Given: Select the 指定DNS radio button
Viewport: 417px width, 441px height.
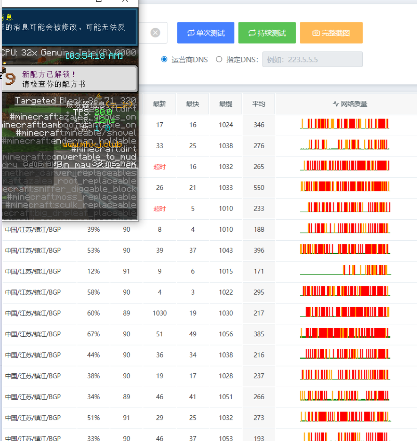Looking at the screenshot, I should point(219,59).
